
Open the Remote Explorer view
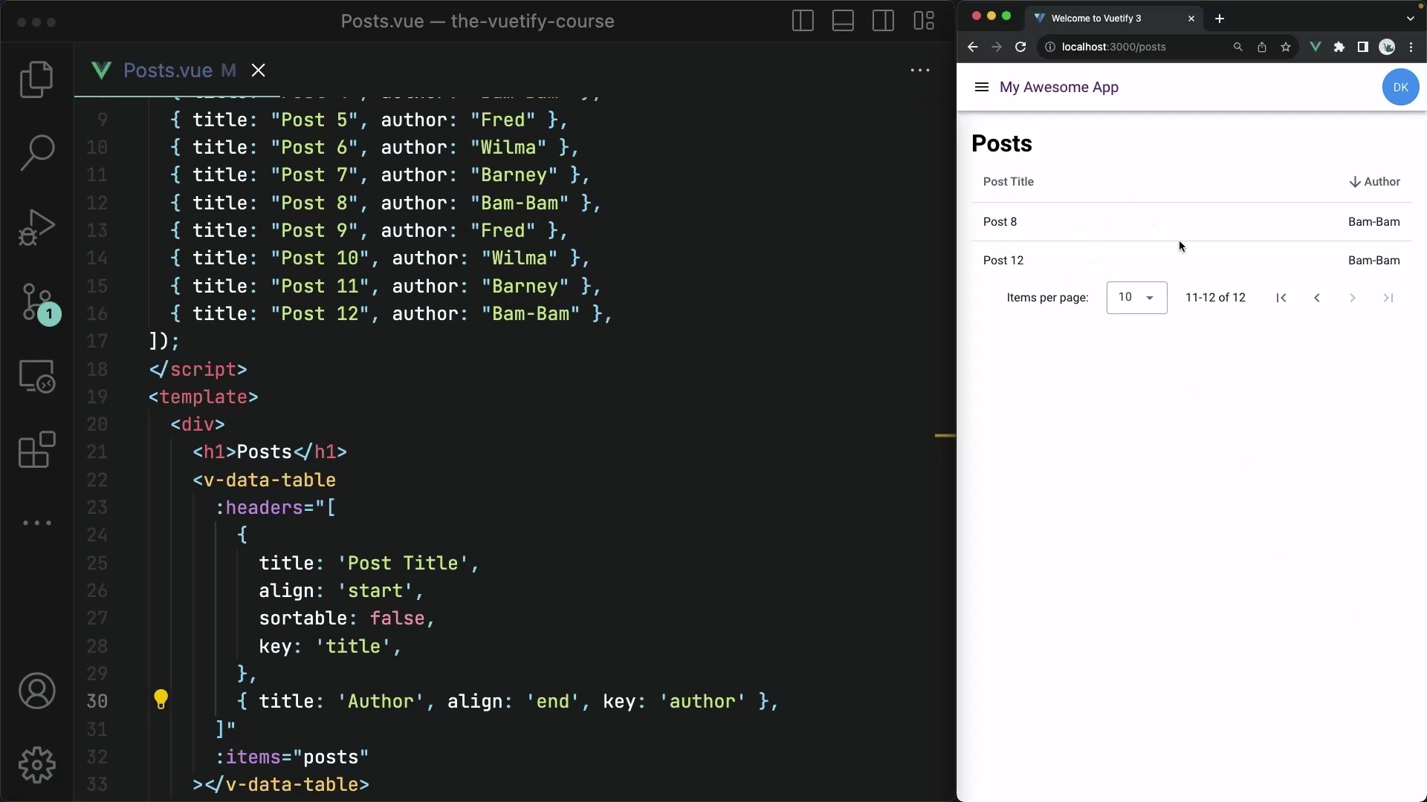click(x=36, y=376)
